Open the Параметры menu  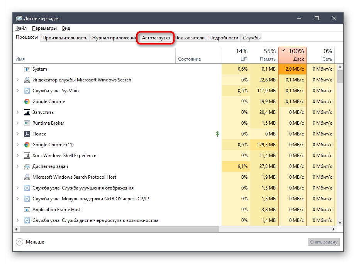[x=44, y=28]
